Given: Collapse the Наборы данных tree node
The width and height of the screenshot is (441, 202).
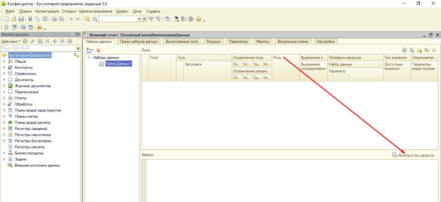Looking at the screenshot, I should 89,57.
